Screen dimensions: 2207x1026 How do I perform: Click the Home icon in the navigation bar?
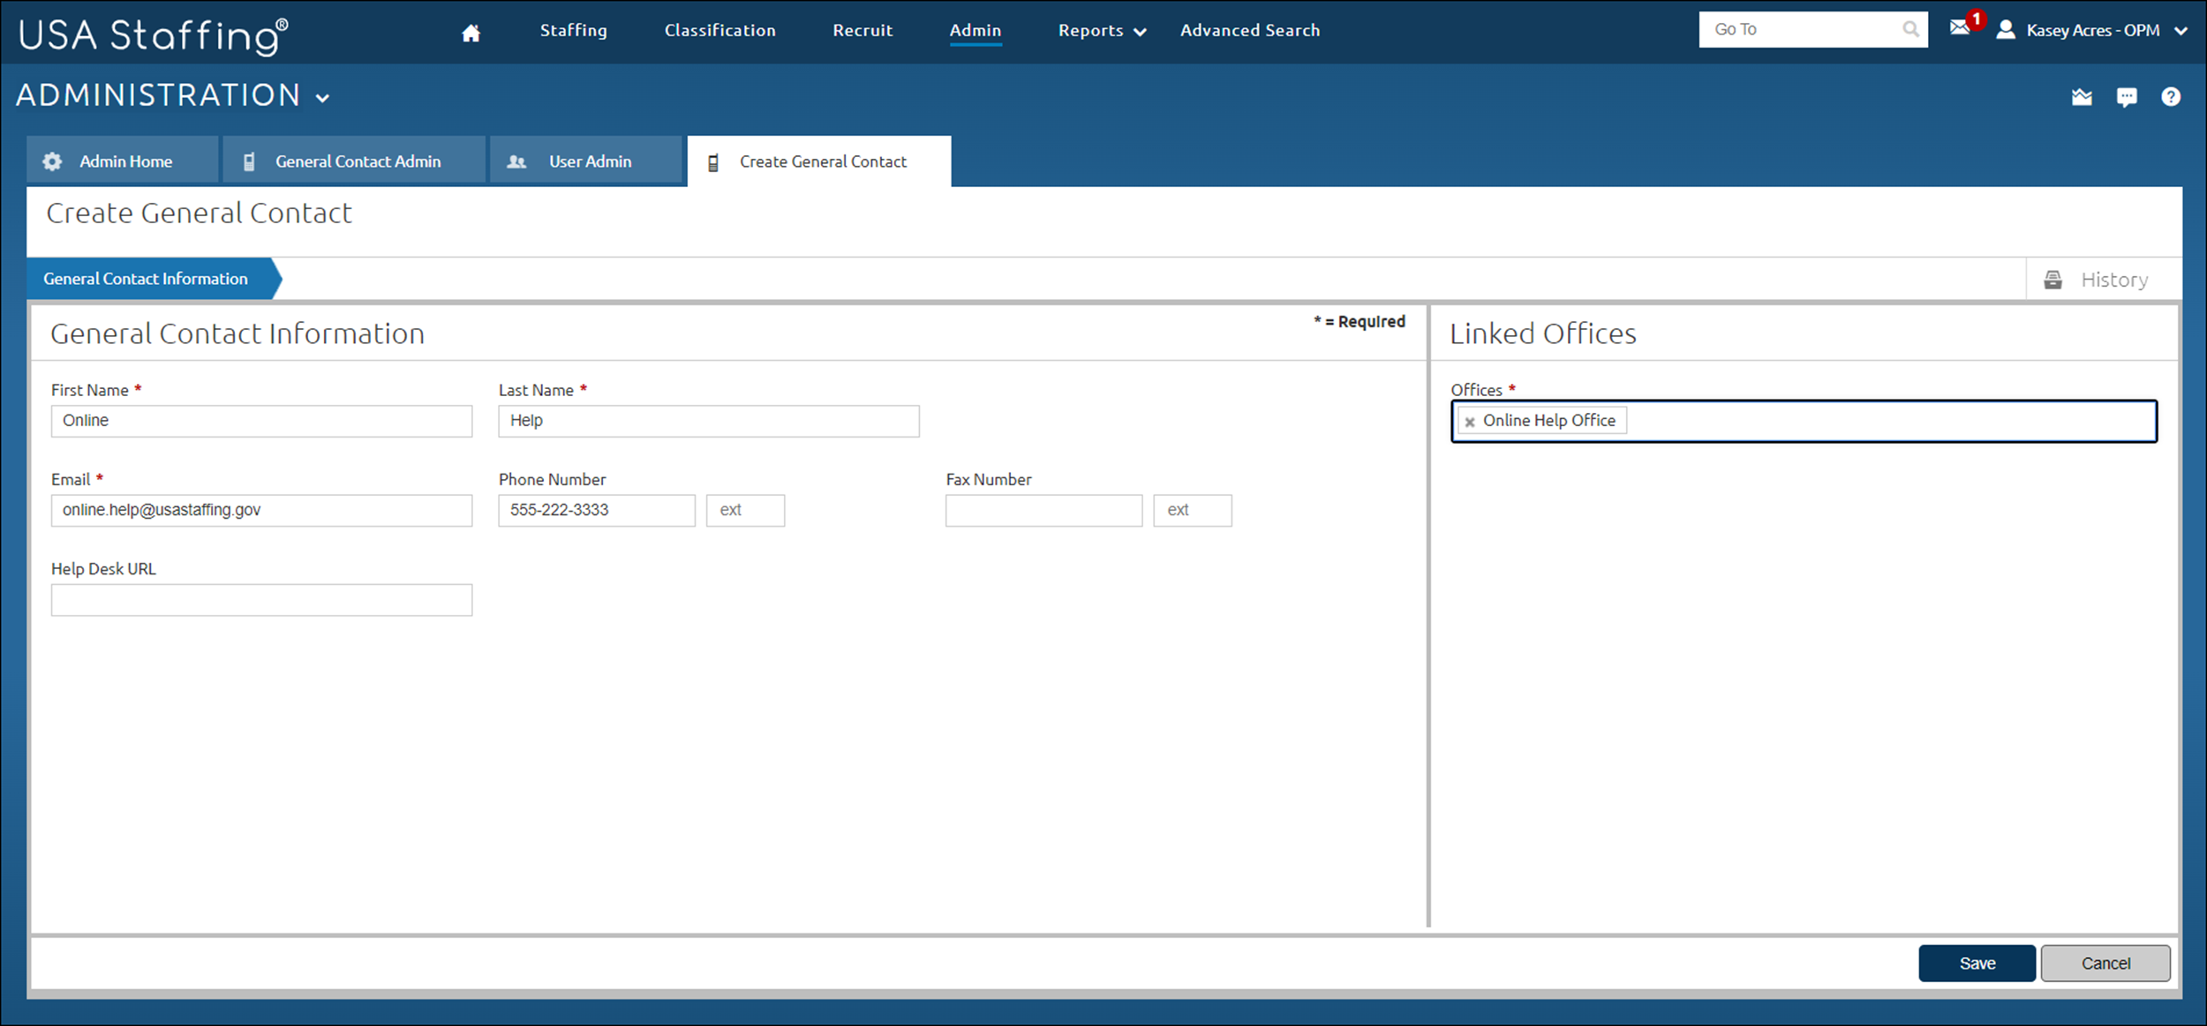point(471,32)
